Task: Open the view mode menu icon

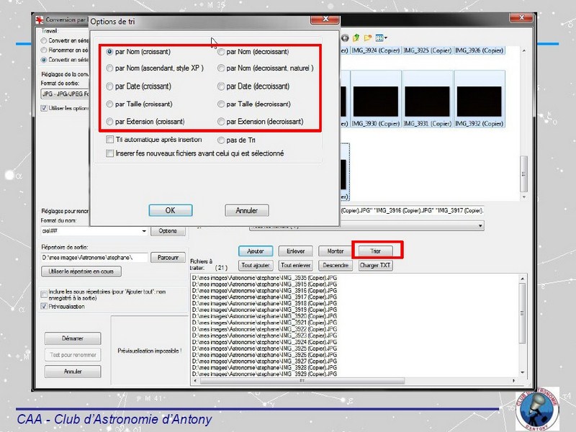Action: pyautogui.click(x=381, y=37)
